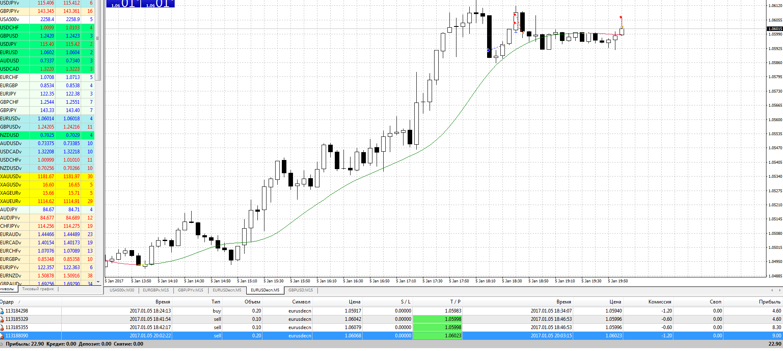Click the sell order icon for 113185355
783x351 pixels.
click(2, 327)
